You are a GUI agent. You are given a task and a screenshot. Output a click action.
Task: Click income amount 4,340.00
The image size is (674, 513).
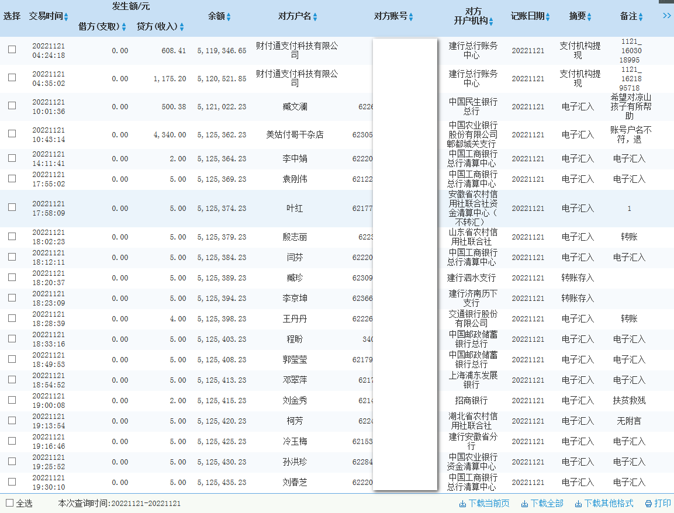pos(170,135)
